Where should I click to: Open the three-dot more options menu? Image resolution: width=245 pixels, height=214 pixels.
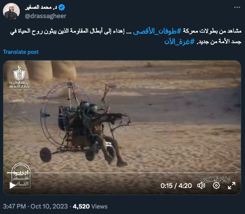[237, 7]
